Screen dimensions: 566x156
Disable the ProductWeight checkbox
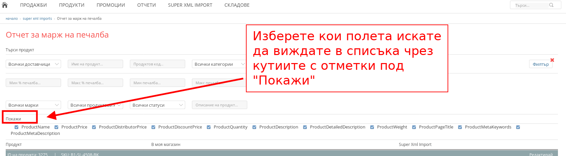point(372,127)
